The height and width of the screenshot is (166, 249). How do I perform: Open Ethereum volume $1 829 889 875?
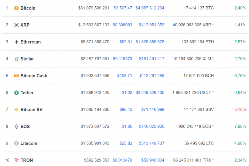click(150, 42)
